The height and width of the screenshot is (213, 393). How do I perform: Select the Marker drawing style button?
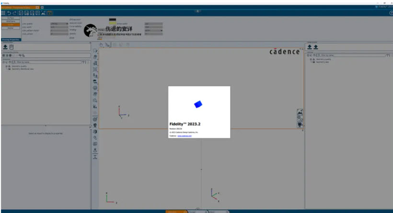11,28
